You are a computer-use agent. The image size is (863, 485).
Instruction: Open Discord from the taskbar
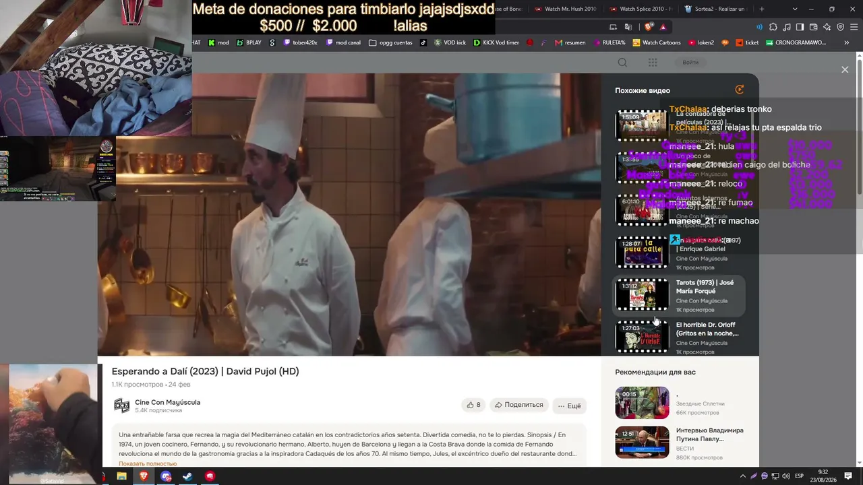[166, 476]
